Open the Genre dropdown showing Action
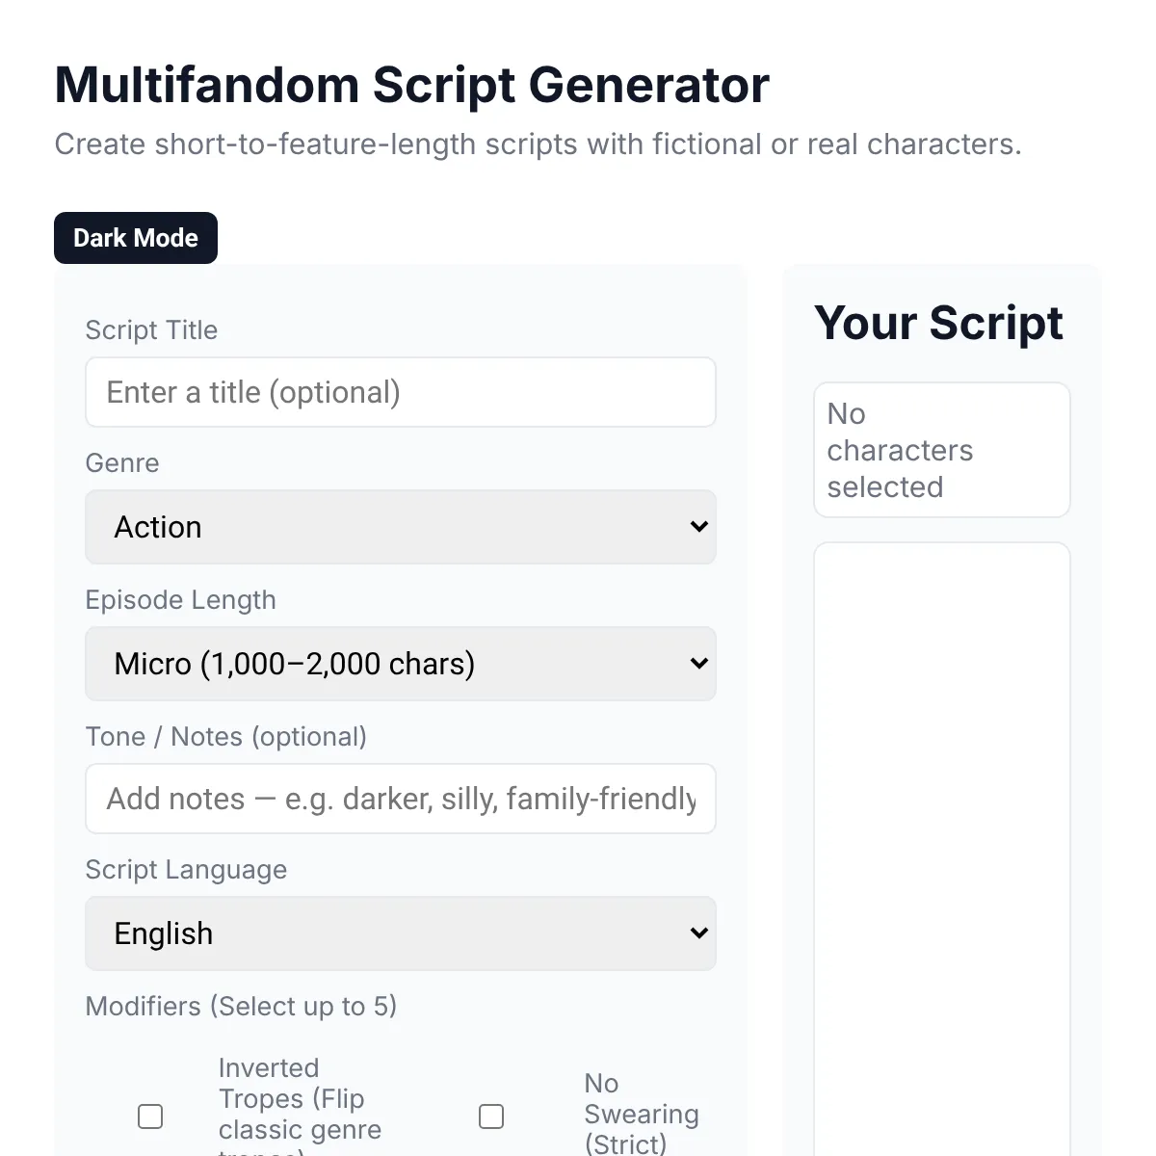 [x=401, y=527]
